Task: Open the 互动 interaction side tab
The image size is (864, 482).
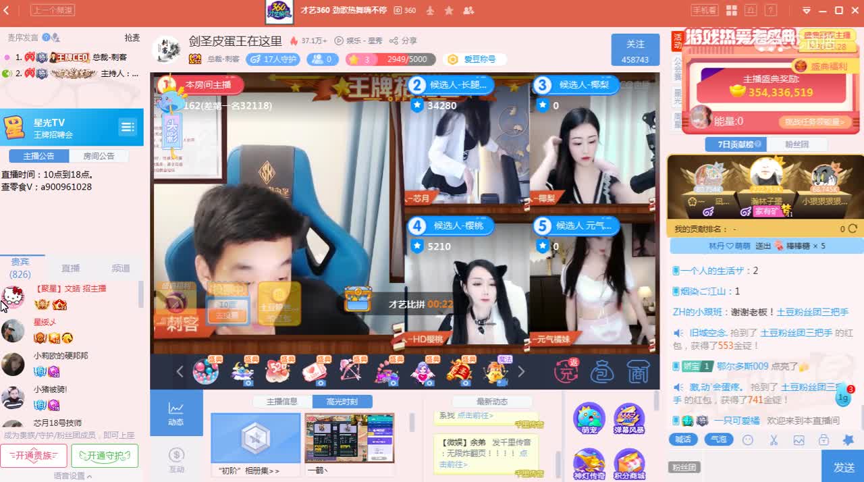Action: pos(176,460)
